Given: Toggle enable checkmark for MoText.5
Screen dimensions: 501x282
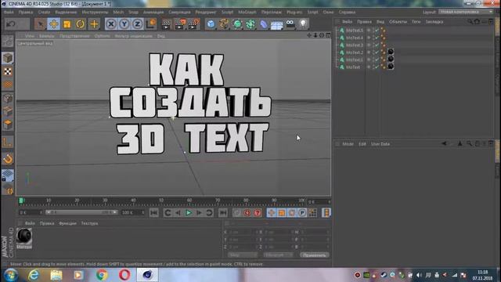Looking at the screenshot, I should coord(377,31).
